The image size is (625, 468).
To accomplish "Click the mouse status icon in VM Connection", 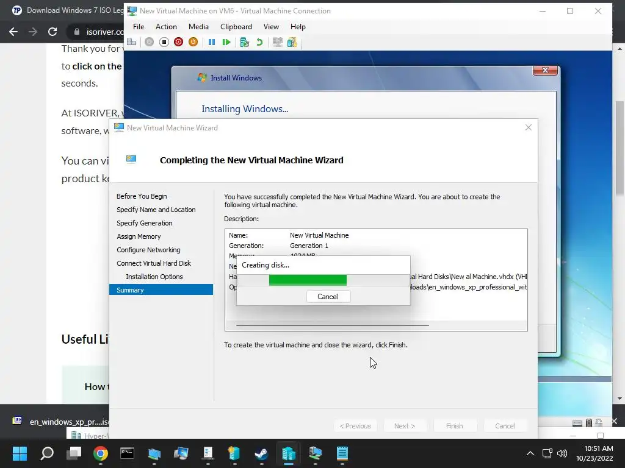I will point(589,423).
